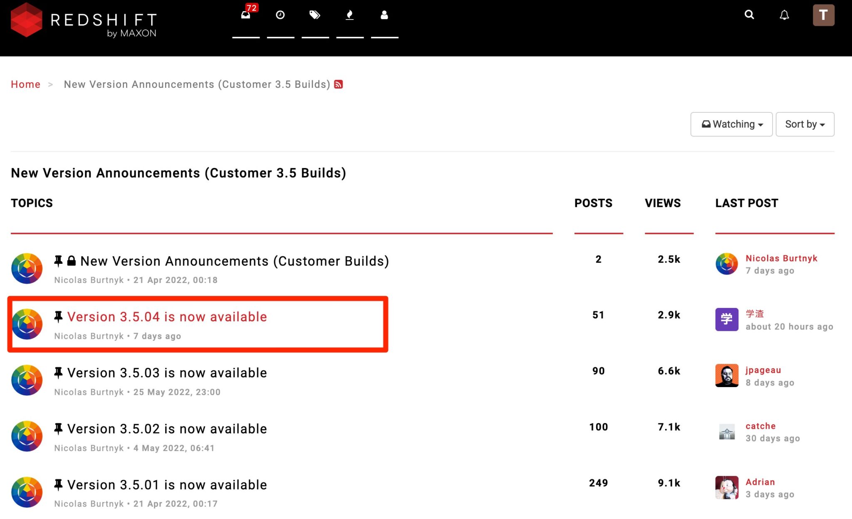Open the tags icon in navbar
Image resolution: width=852 pixels, height=519 pixels.
click(x=315, y=15)
